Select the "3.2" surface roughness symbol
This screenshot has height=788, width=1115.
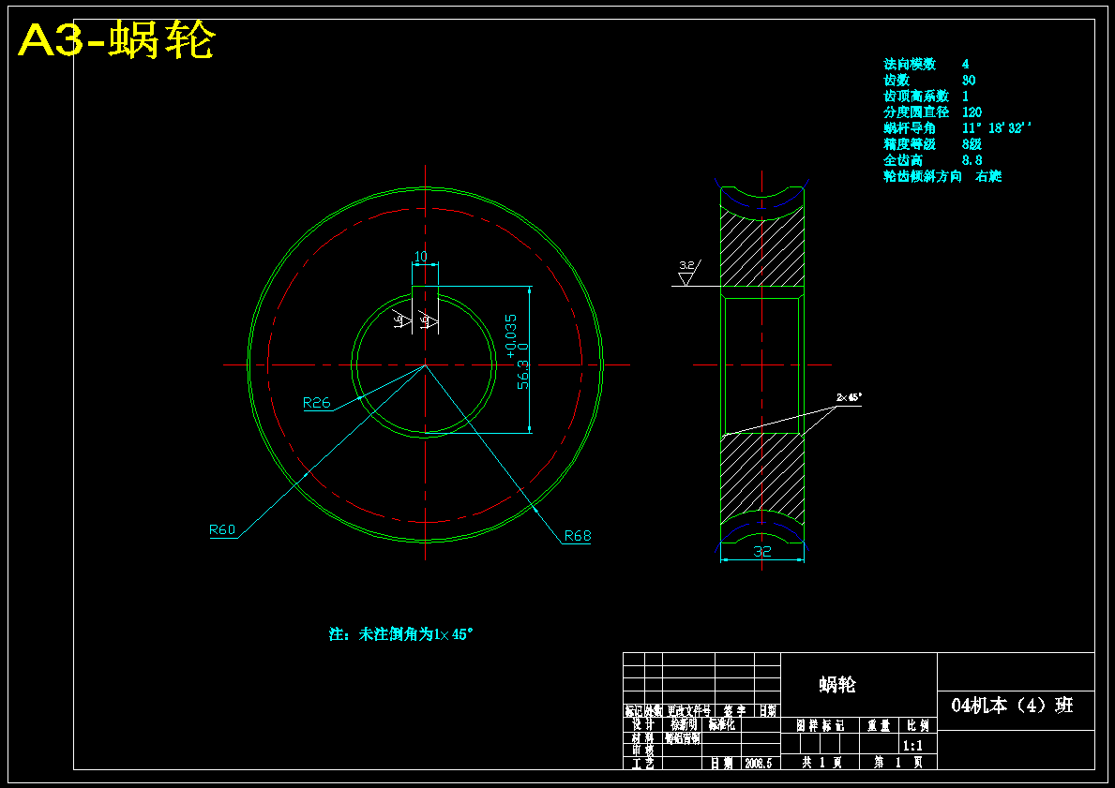point(687,272)
